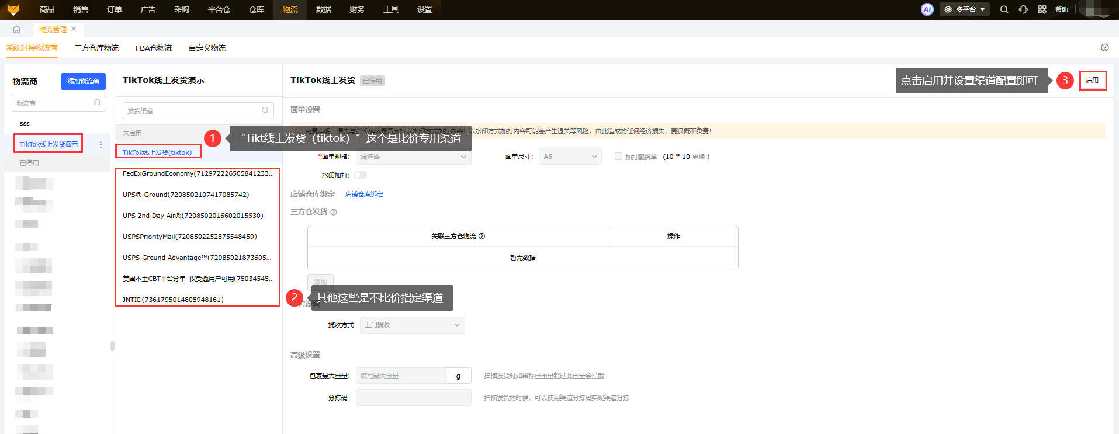Image resolution: width=1119 pixels, height=434 pixels.
Task: Click the 发货渠道 search field
Action: (x=193, y=110)
